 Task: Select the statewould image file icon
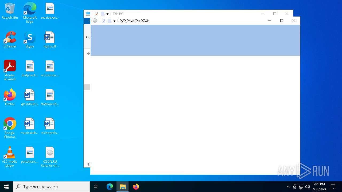[x=50, y=98]
